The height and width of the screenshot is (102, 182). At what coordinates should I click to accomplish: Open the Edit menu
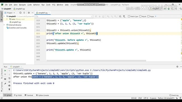11,5
